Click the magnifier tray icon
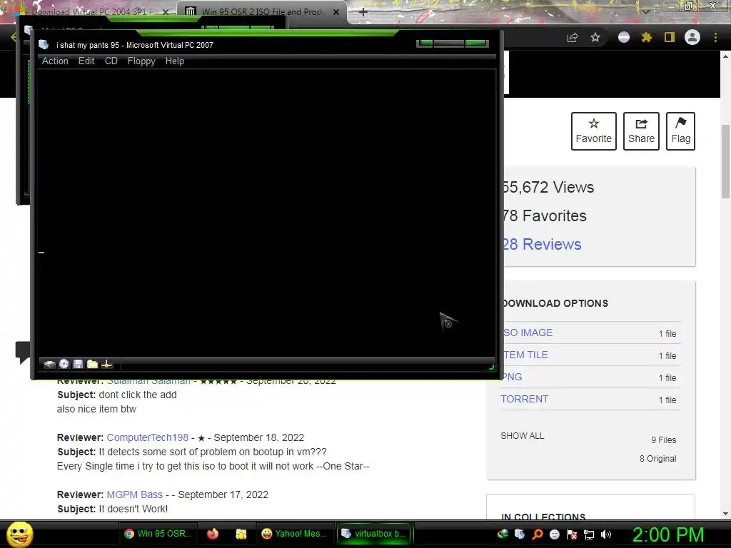731x548 pixels. pos(537,534)
